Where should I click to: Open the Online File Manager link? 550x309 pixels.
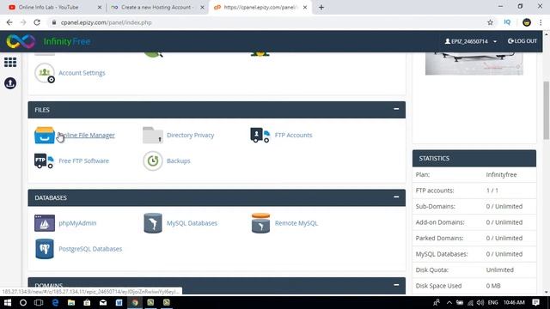(x=86, y=136)
